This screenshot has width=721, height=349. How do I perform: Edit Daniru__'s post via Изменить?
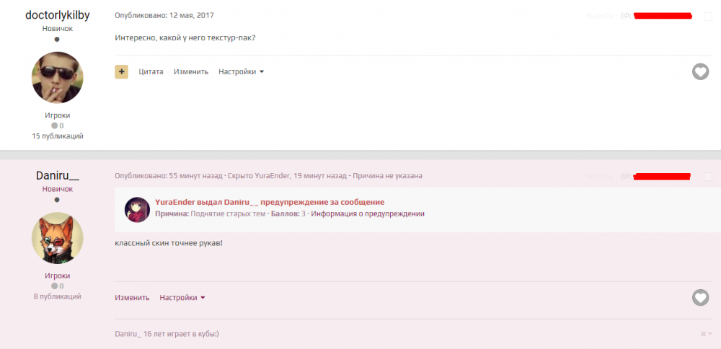(x=132, y=297)
